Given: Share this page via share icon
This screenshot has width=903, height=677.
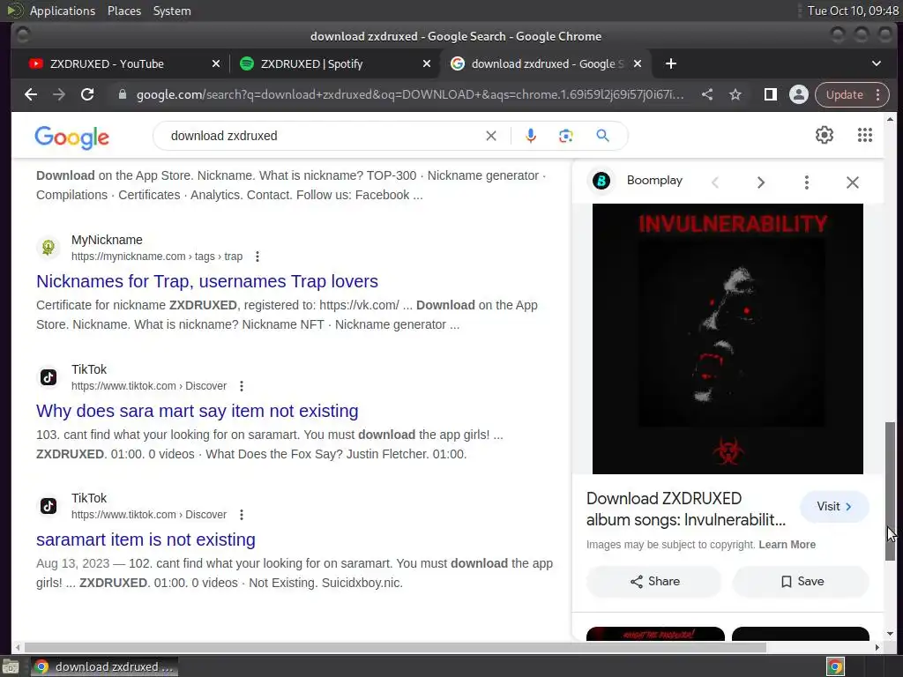Looking at the screenshot, I should coord(707,94).
